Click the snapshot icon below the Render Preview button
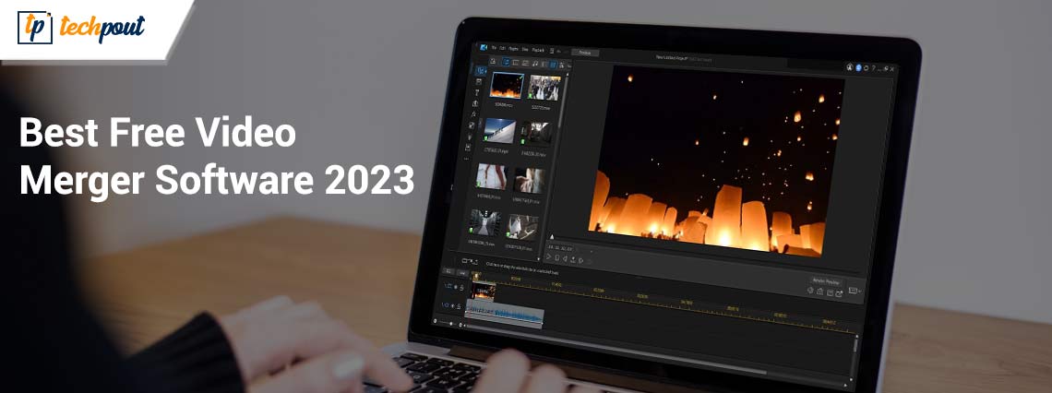The height and width of the screenshot is (393, 1052). [x=819, y=292]
